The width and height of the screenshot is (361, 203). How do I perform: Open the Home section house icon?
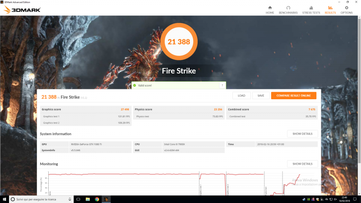click(270, 8)
